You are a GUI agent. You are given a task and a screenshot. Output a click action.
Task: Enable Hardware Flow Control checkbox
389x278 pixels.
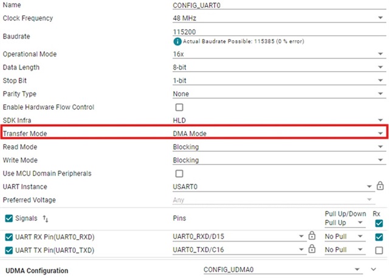coord(179,107)
